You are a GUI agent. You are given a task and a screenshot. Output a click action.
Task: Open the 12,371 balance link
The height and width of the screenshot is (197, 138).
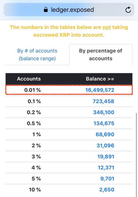[106, 167]
